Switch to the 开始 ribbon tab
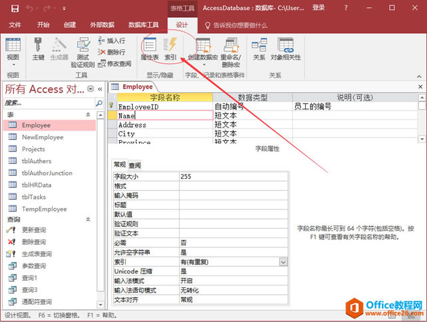 point(43,25)
